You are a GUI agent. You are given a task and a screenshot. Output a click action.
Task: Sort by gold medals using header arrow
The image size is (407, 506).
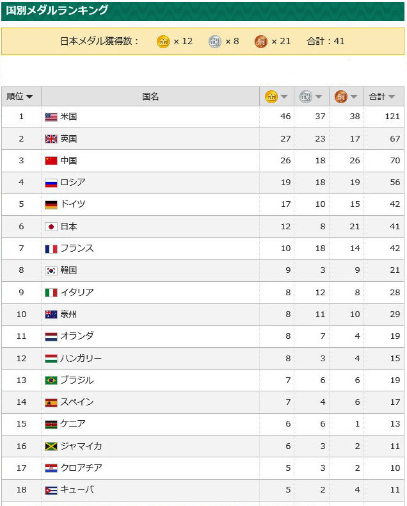(x=284, y=97)
